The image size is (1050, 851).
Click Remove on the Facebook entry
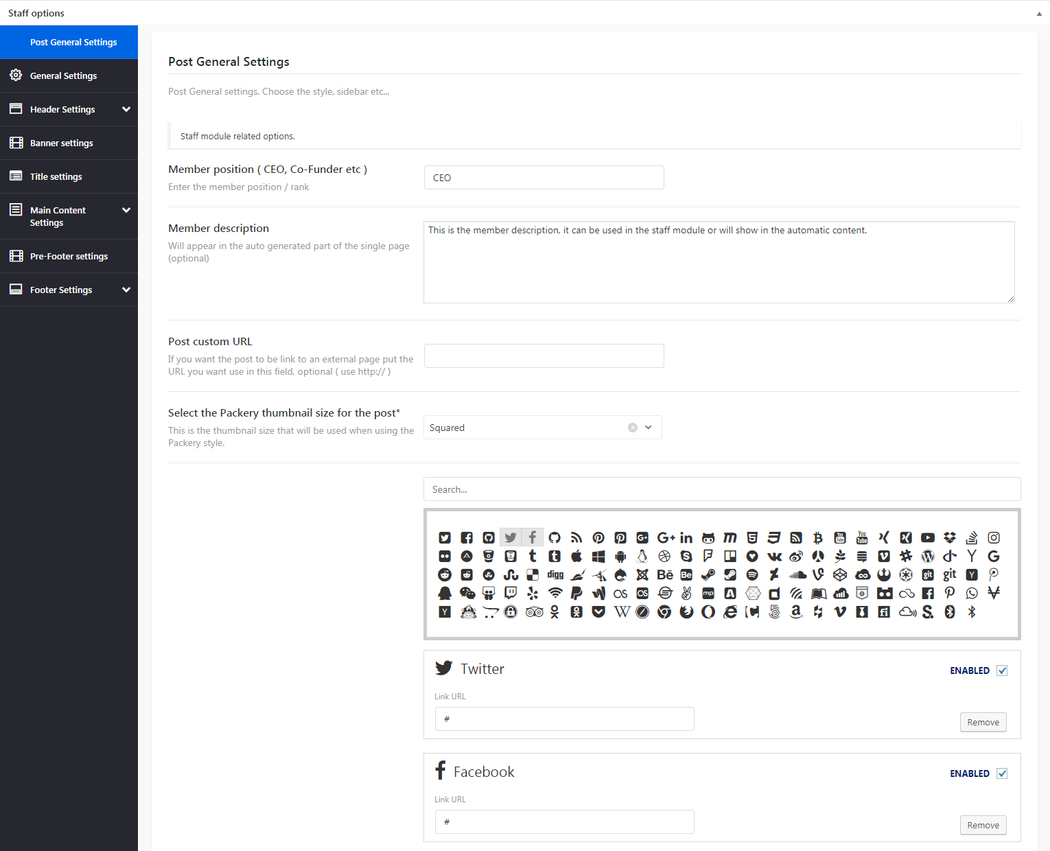point(983,825)
